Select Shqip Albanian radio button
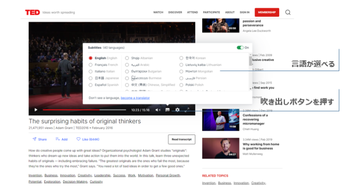346x194 pixels. 127,58
